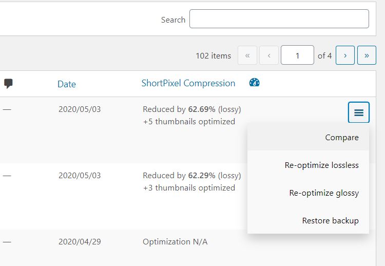Open the ShortPixel hamburger actions menu
Viewport: 385px width, 266px height.
tap(358, 112)
